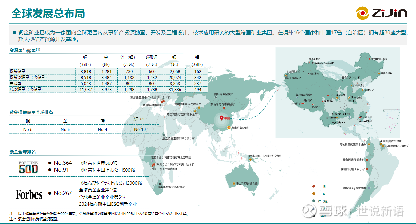Click the 紫金矿业总部 headquarters marker

(229, 127)
